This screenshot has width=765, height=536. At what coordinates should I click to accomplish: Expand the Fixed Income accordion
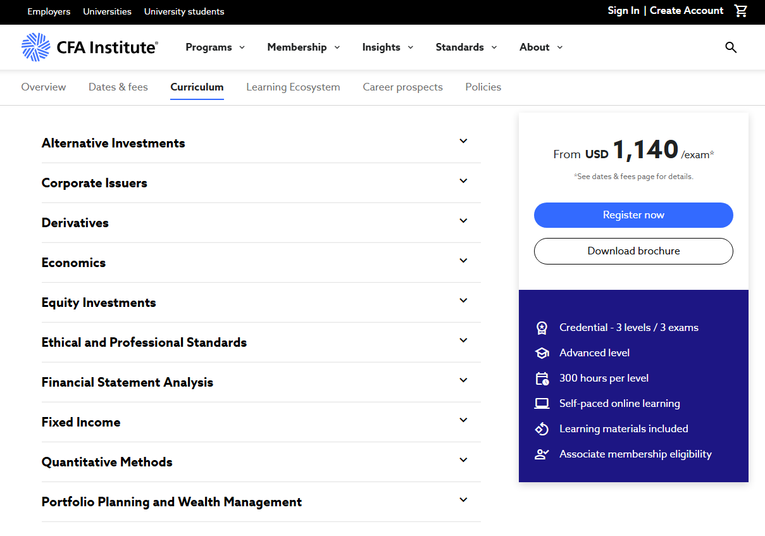click(x=261, y=422)
